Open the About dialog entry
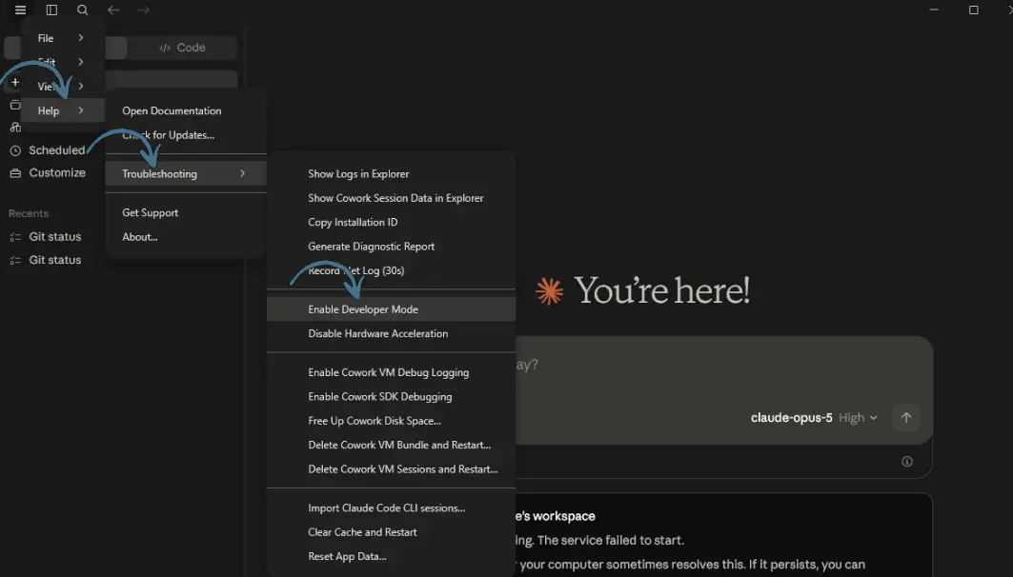The image size is (1013, 577). [x=186, y=237]
